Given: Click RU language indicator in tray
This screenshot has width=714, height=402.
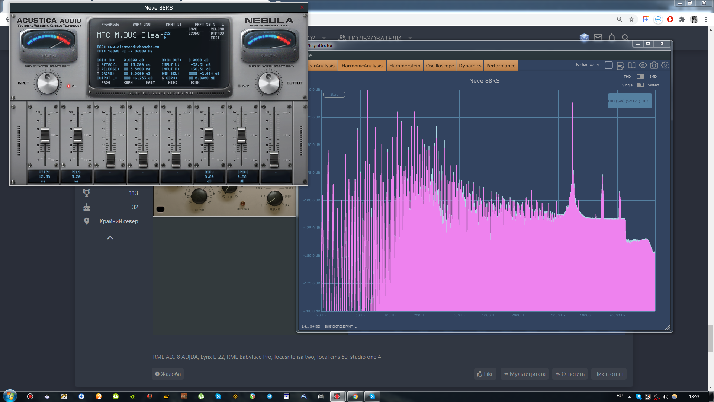Looking at the screenshot, I should click(620, 396).
